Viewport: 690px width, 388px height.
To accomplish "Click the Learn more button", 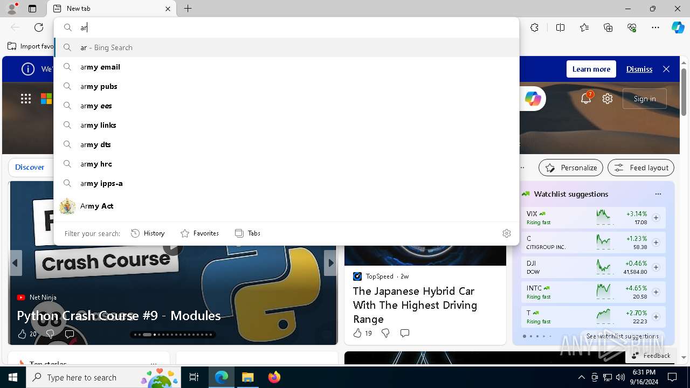I will 591,69.
